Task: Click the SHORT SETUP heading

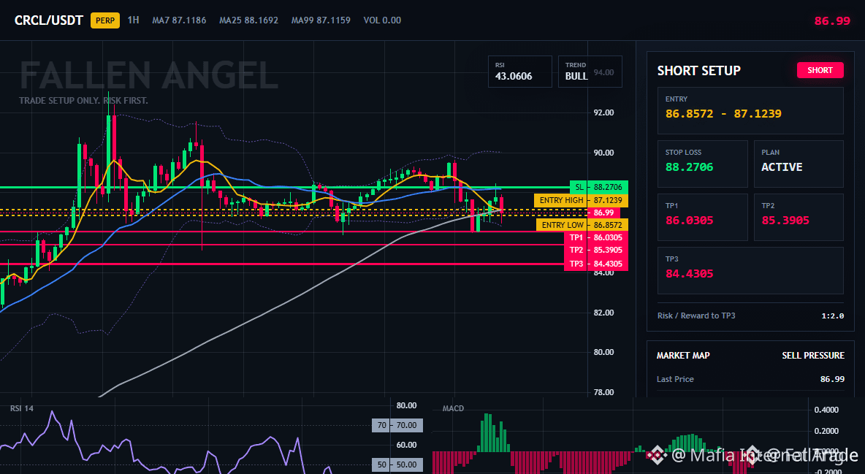Action: (x=698, y=71)
